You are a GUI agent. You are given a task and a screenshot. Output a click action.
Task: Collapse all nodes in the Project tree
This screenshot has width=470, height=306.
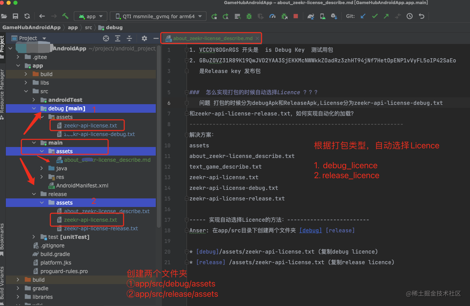point(129,38)
